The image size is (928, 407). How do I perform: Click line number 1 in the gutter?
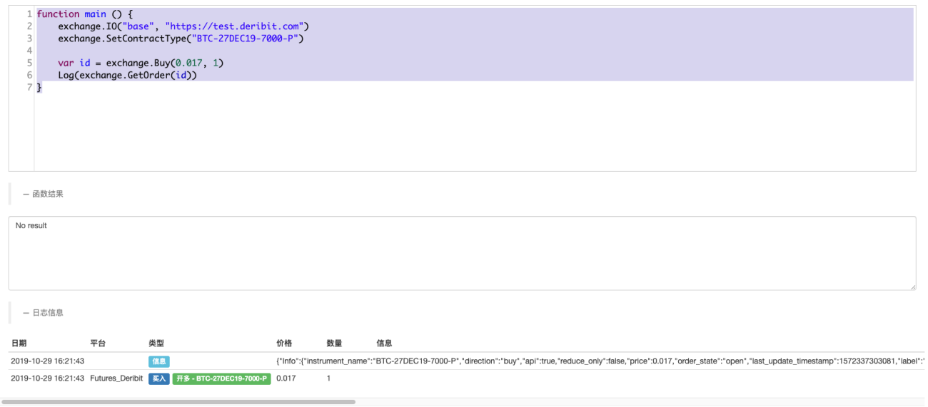pos(29,14)
